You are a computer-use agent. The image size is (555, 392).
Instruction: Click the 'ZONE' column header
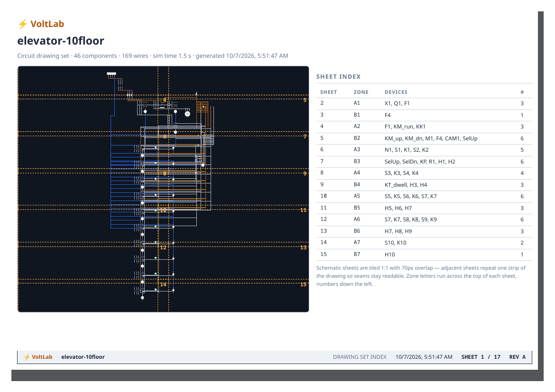coord(361,92)
